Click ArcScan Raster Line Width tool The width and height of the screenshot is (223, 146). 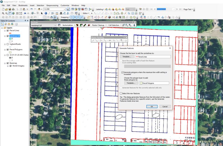pos(134,25)
